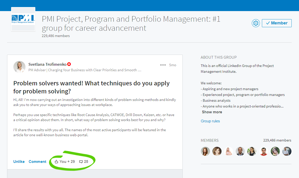299x178 pixels.
Task: Click the 'You + 29' likes text
Action: coord(67,162)
